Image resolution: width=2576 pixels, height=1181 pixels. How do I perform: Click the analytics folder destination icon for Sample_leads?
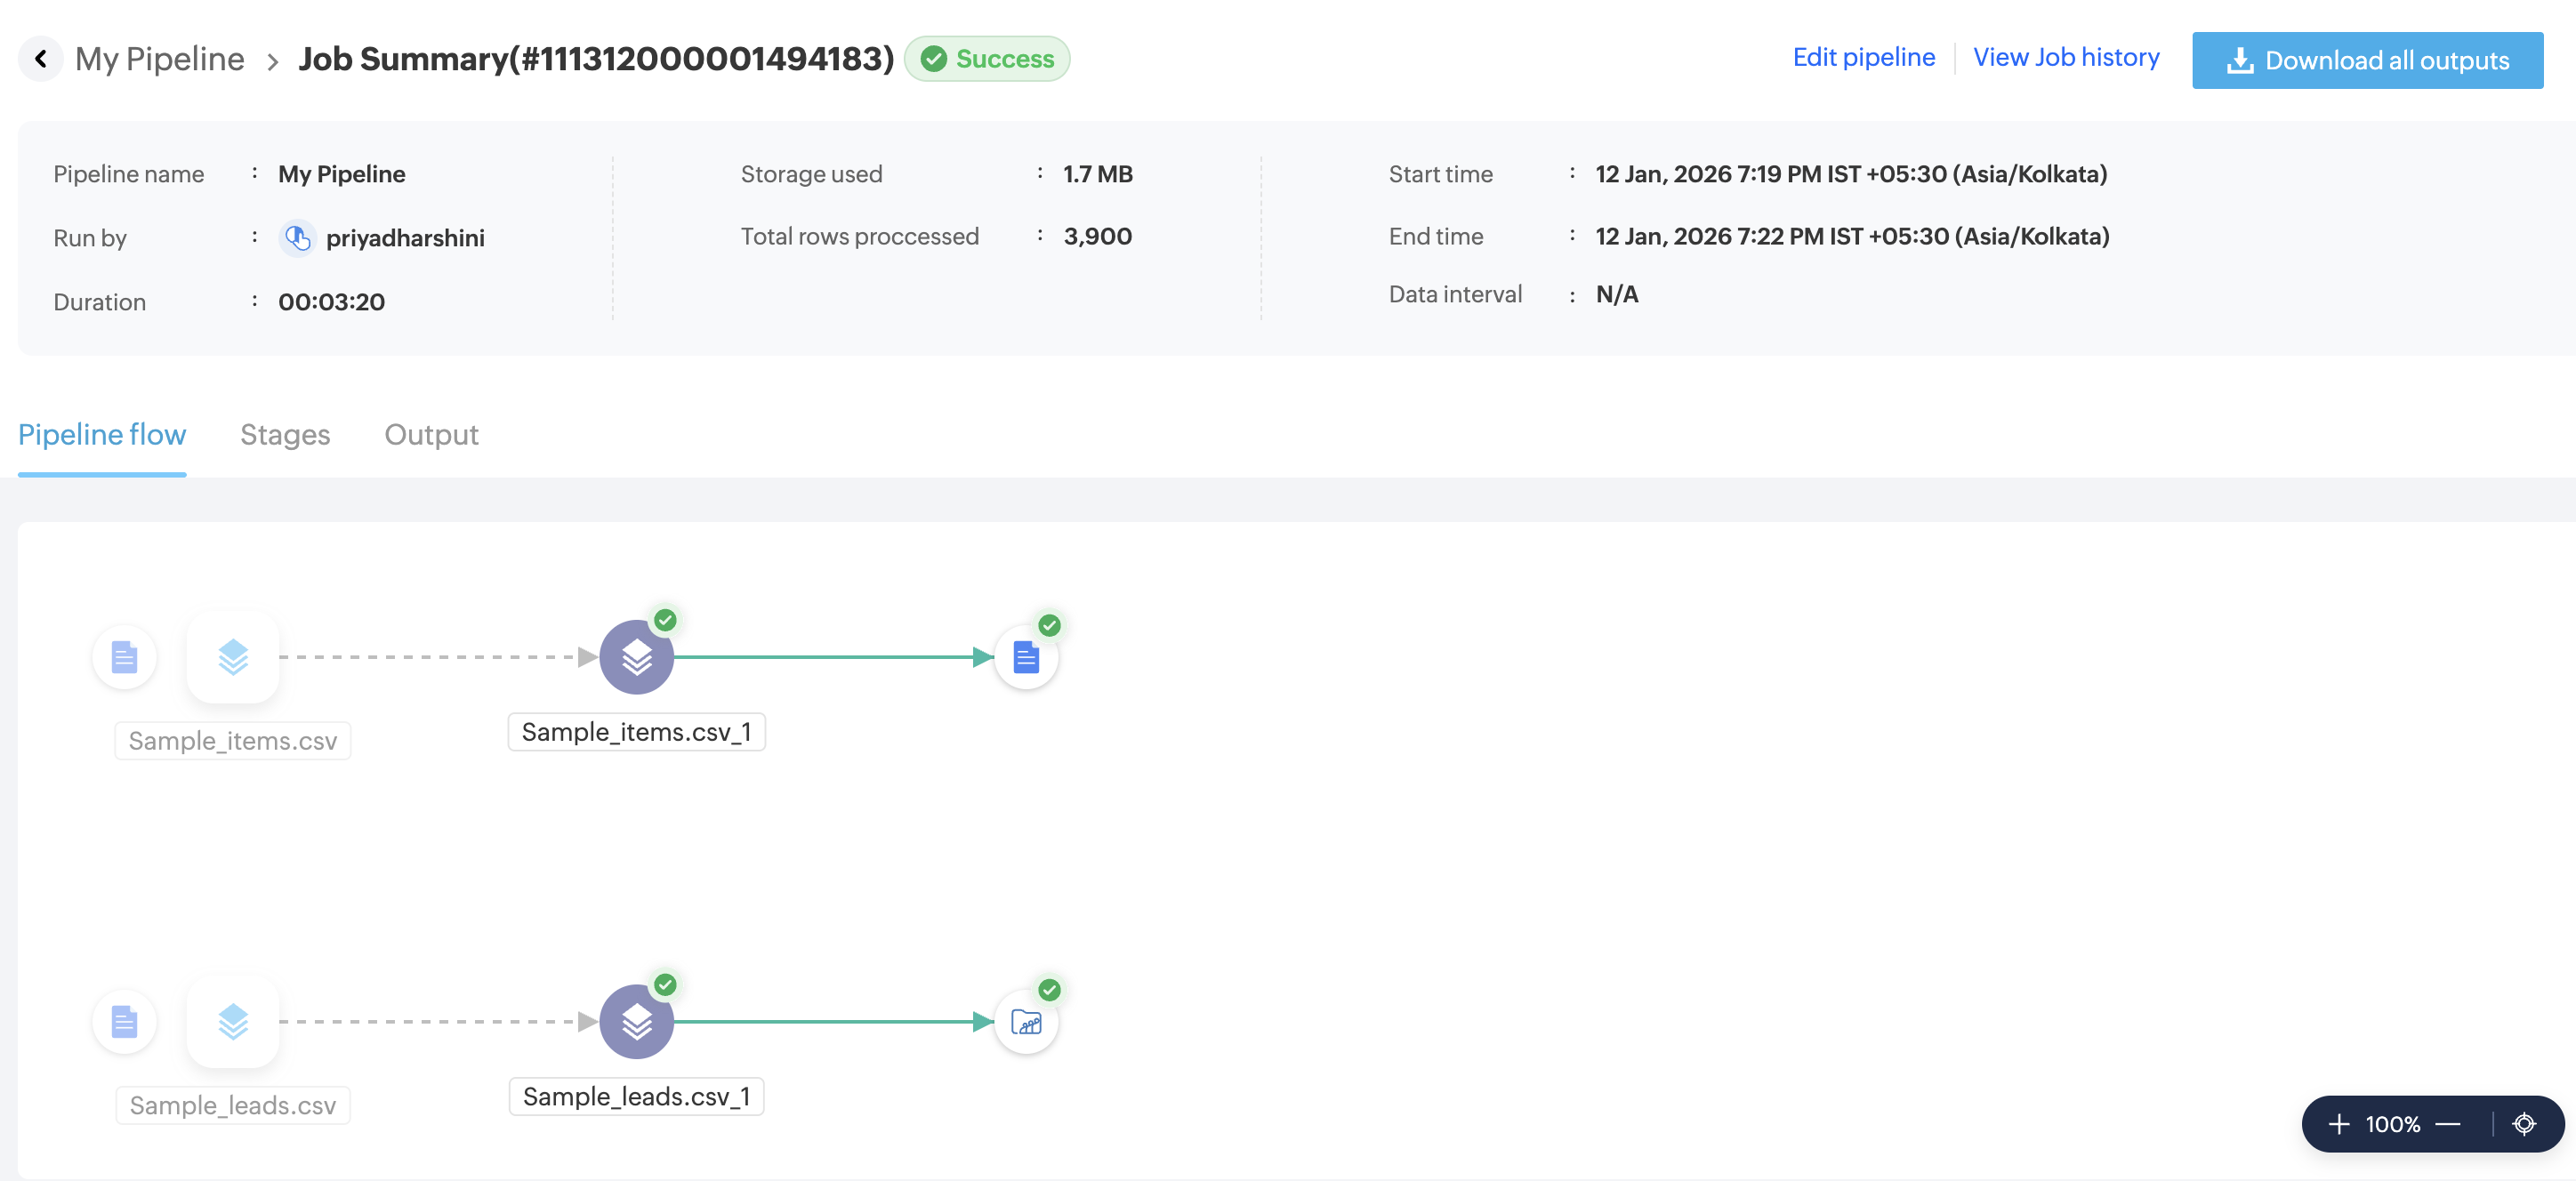[x=1026, y=1022]
